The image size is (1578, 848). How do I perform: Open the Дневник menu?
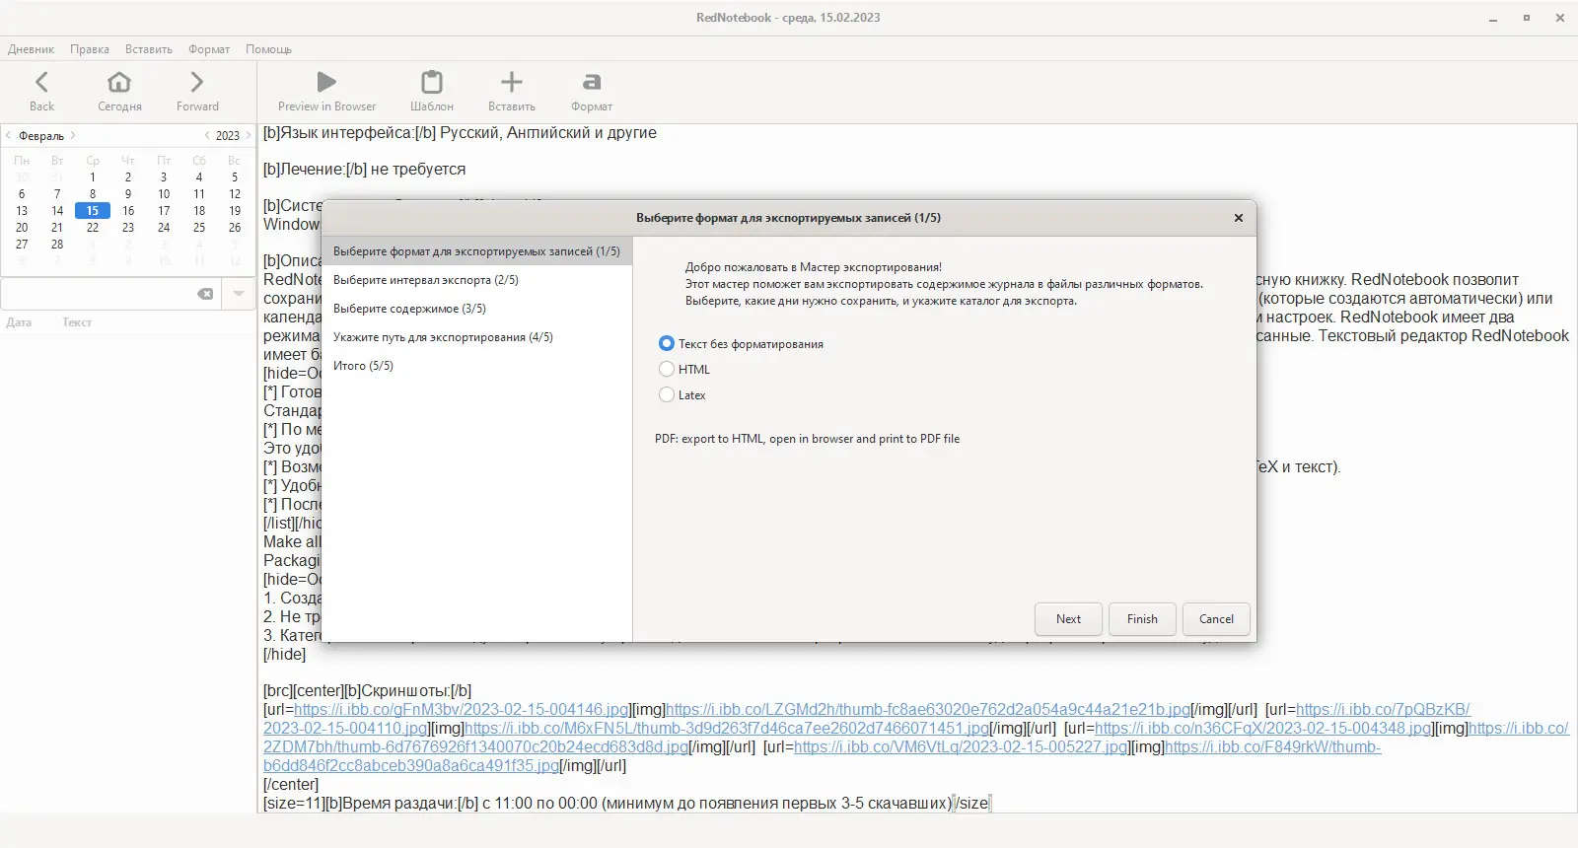pyautogui.click(x=31, y=49)
